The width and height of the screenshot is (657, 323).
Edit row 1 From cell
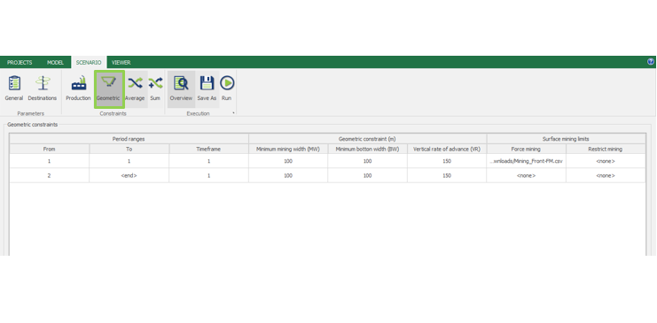(x=50, y=161)
